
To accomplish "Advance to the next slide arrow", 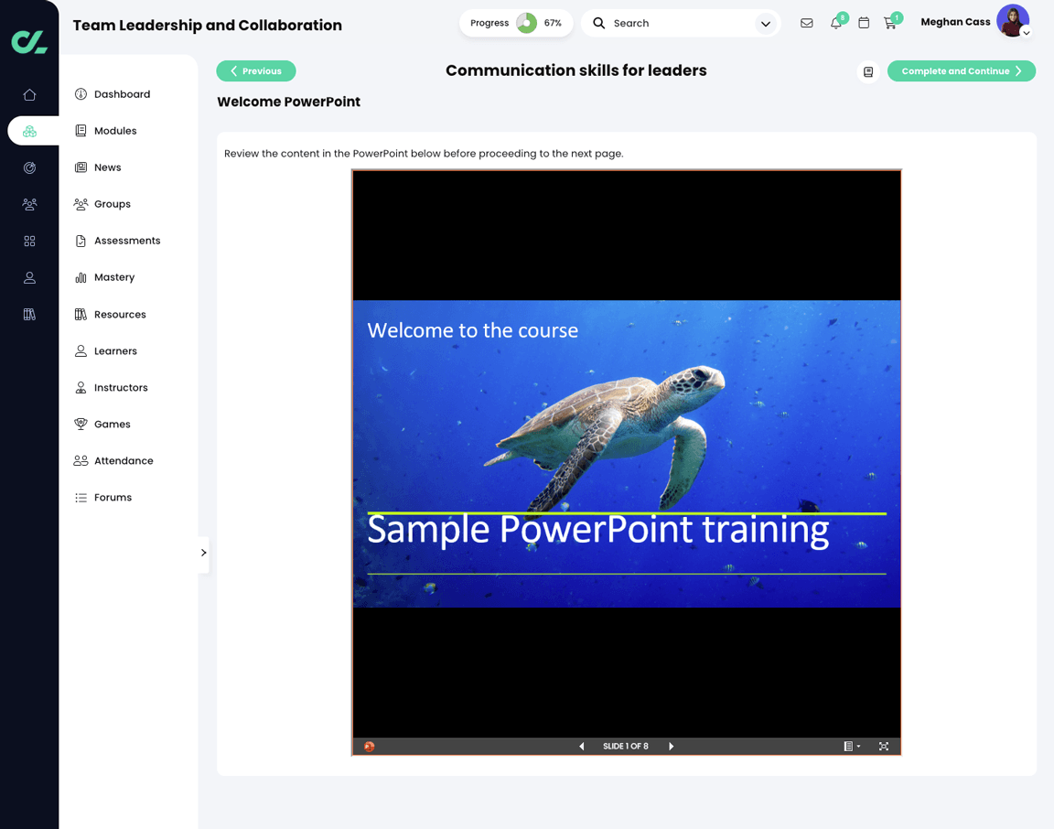I will click(x=671, y=746).
